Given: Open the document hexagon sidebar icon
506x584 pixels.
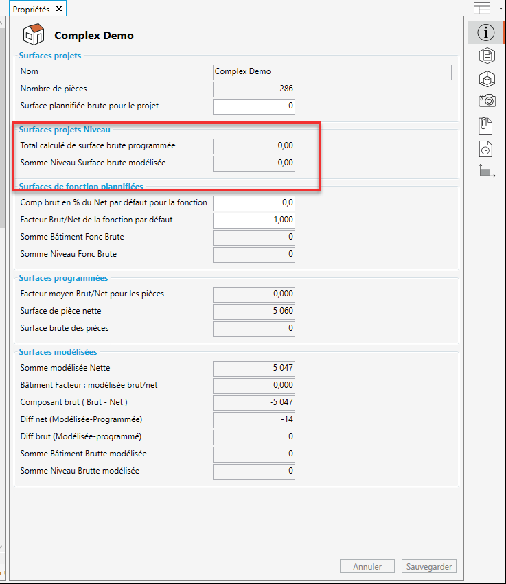Looking at the screenshot, I should [486, 55].
